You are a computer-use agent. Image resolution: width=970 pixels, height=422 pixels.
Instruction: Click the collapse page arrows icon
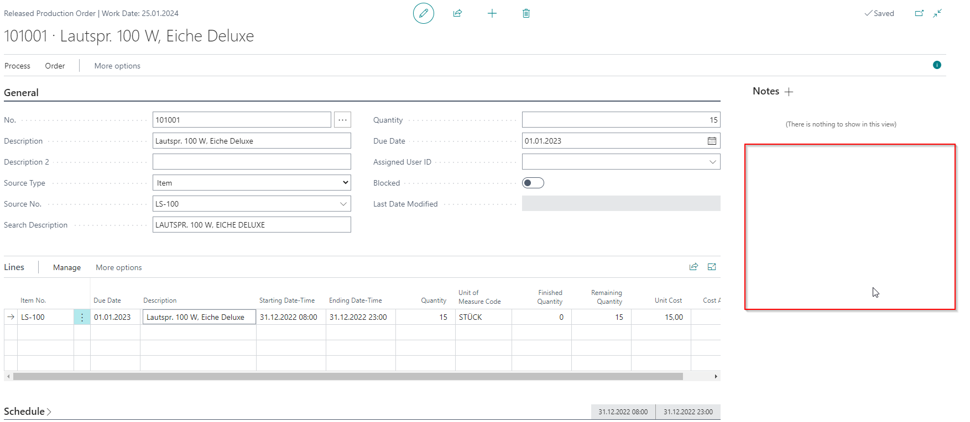tap(937, 13)
